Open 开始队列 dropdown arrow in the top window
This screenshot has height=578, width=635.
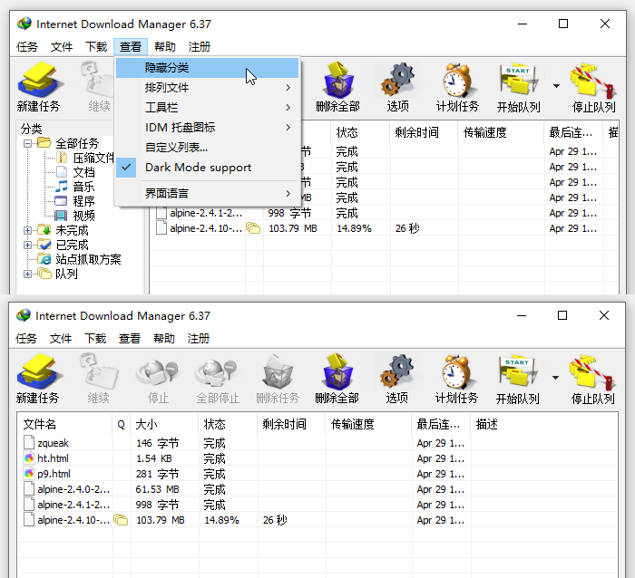click(556, 86)
